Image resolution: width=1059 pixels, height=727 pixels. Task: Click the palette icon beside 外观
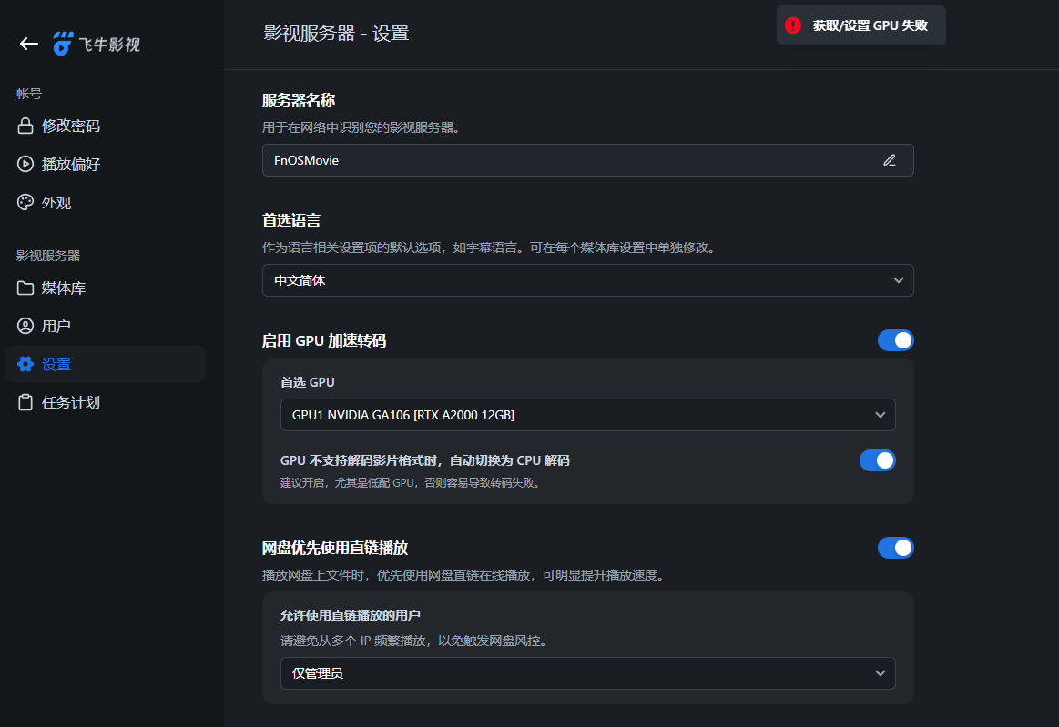coord(25,203)
